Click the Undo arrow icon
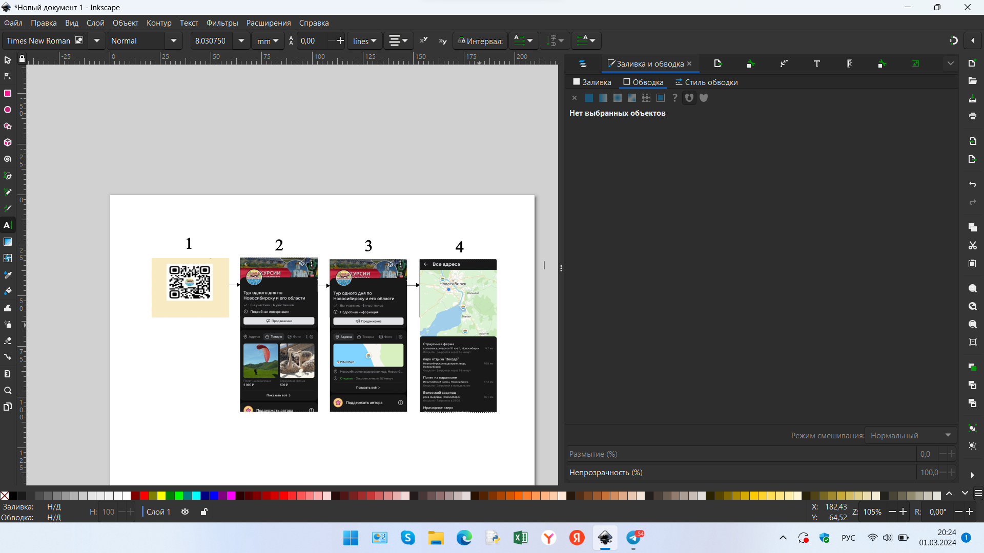984x553 pixels. (972, 184)
